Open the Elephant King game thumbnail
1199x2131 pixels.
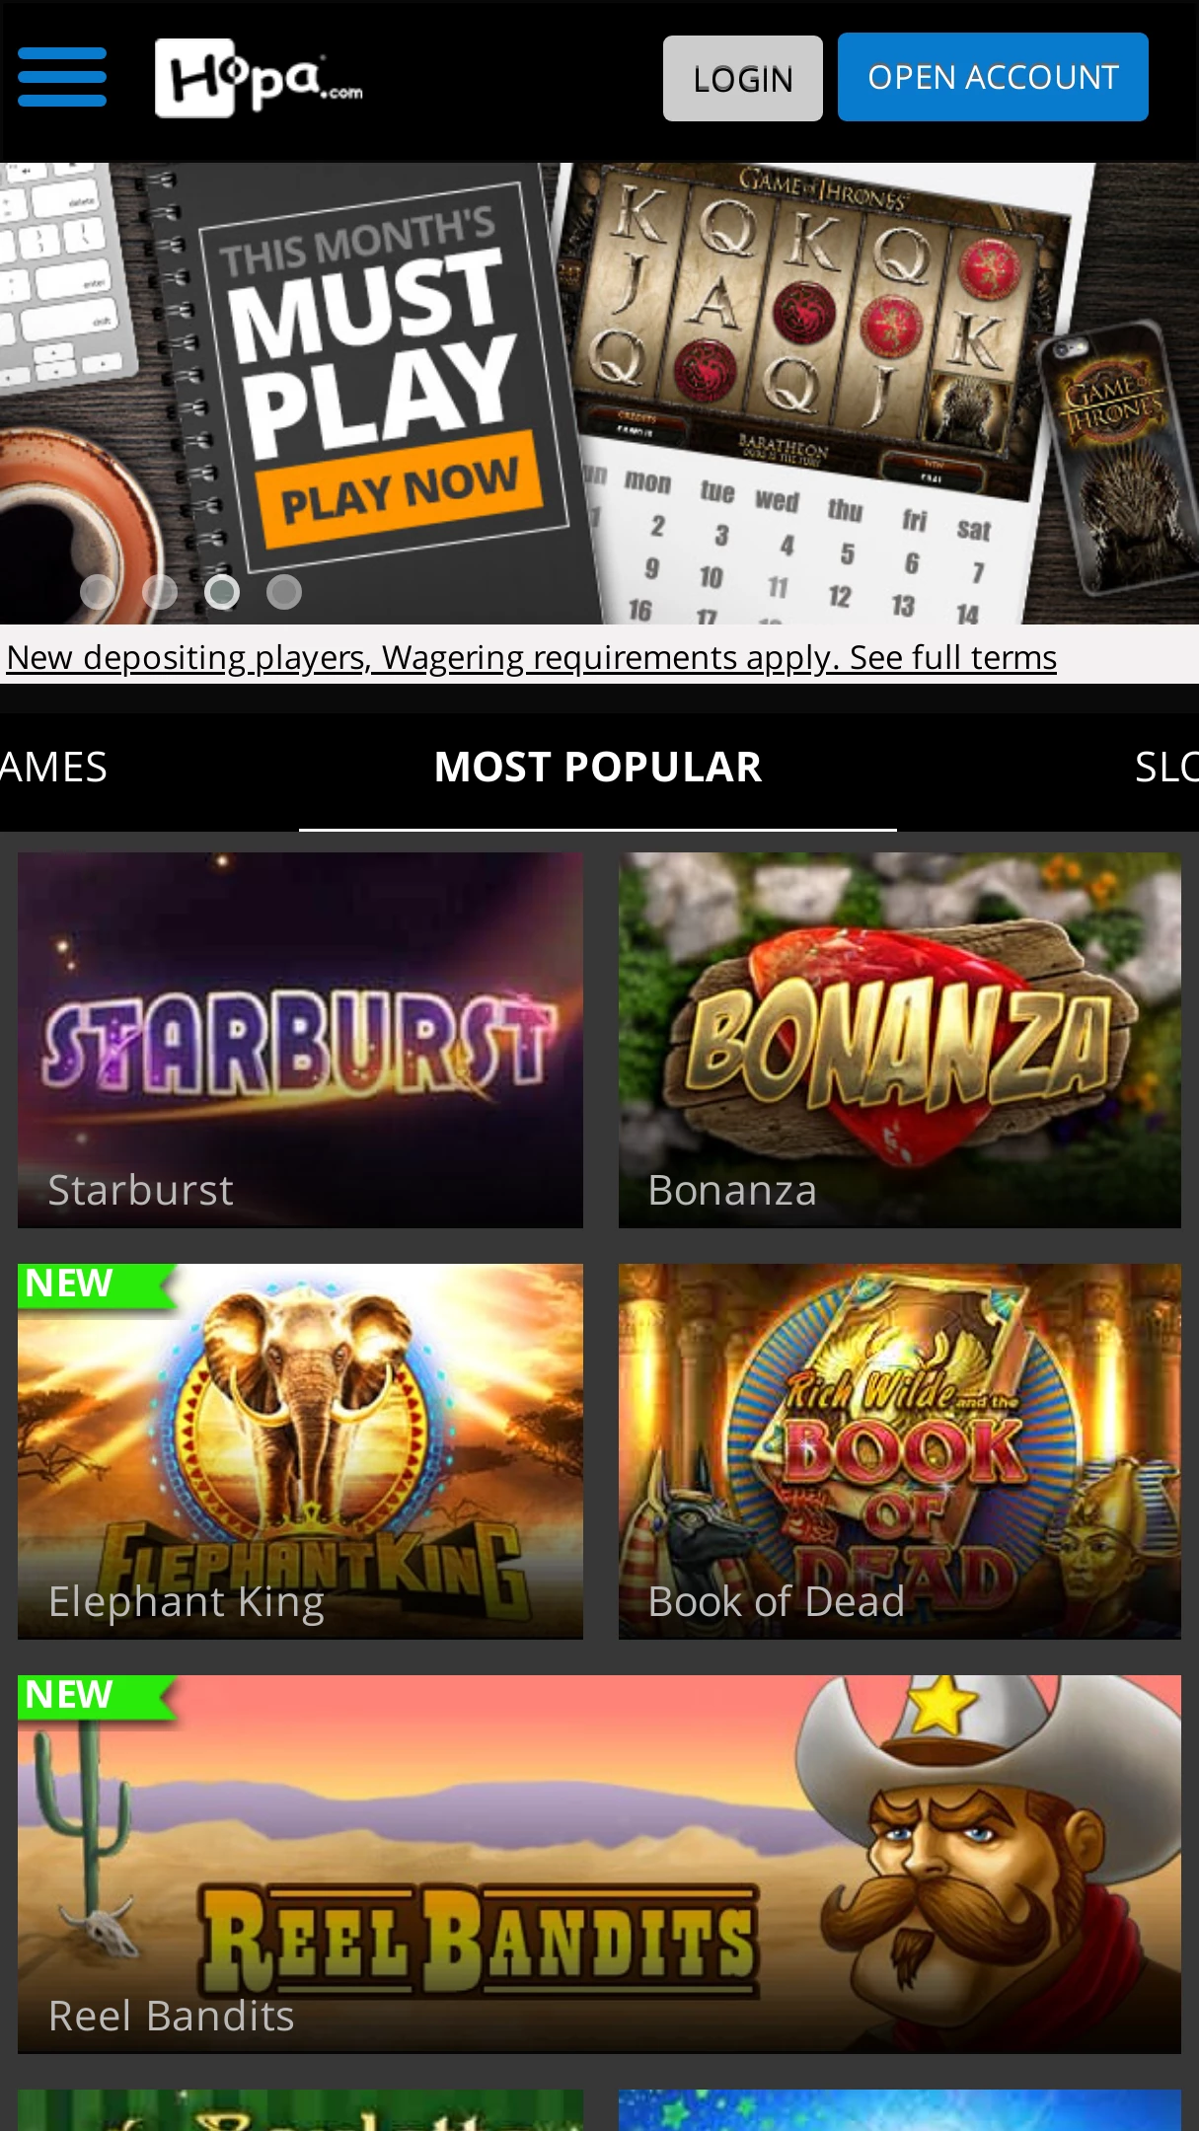[300, 1451]
